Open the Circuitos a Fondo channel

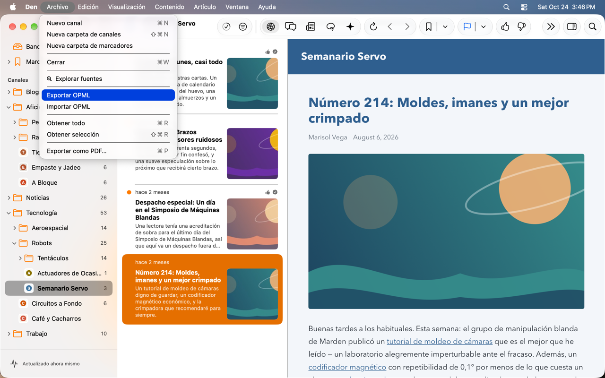click(59, 304)
